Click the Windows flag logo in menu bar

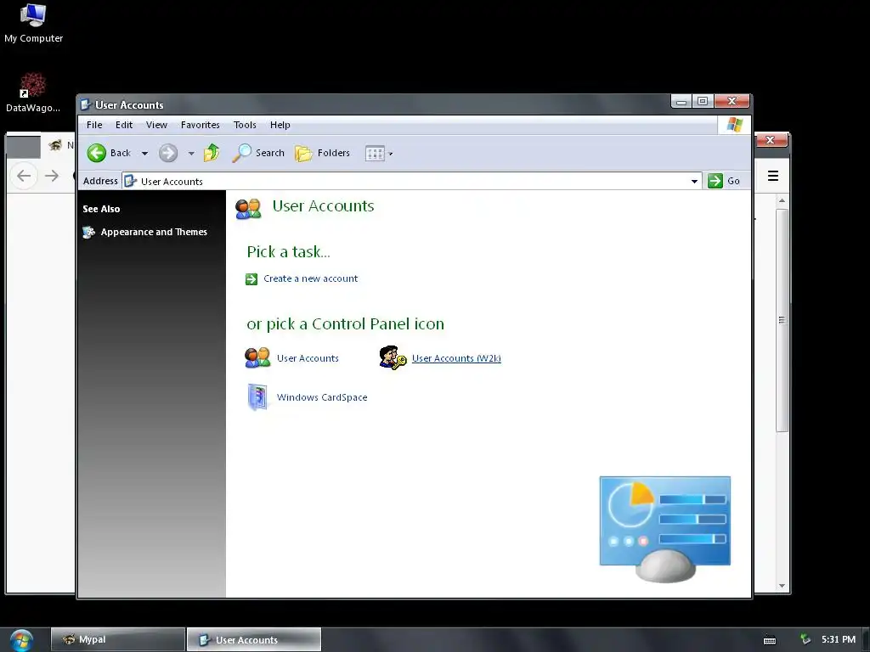(x=735, y=125)
